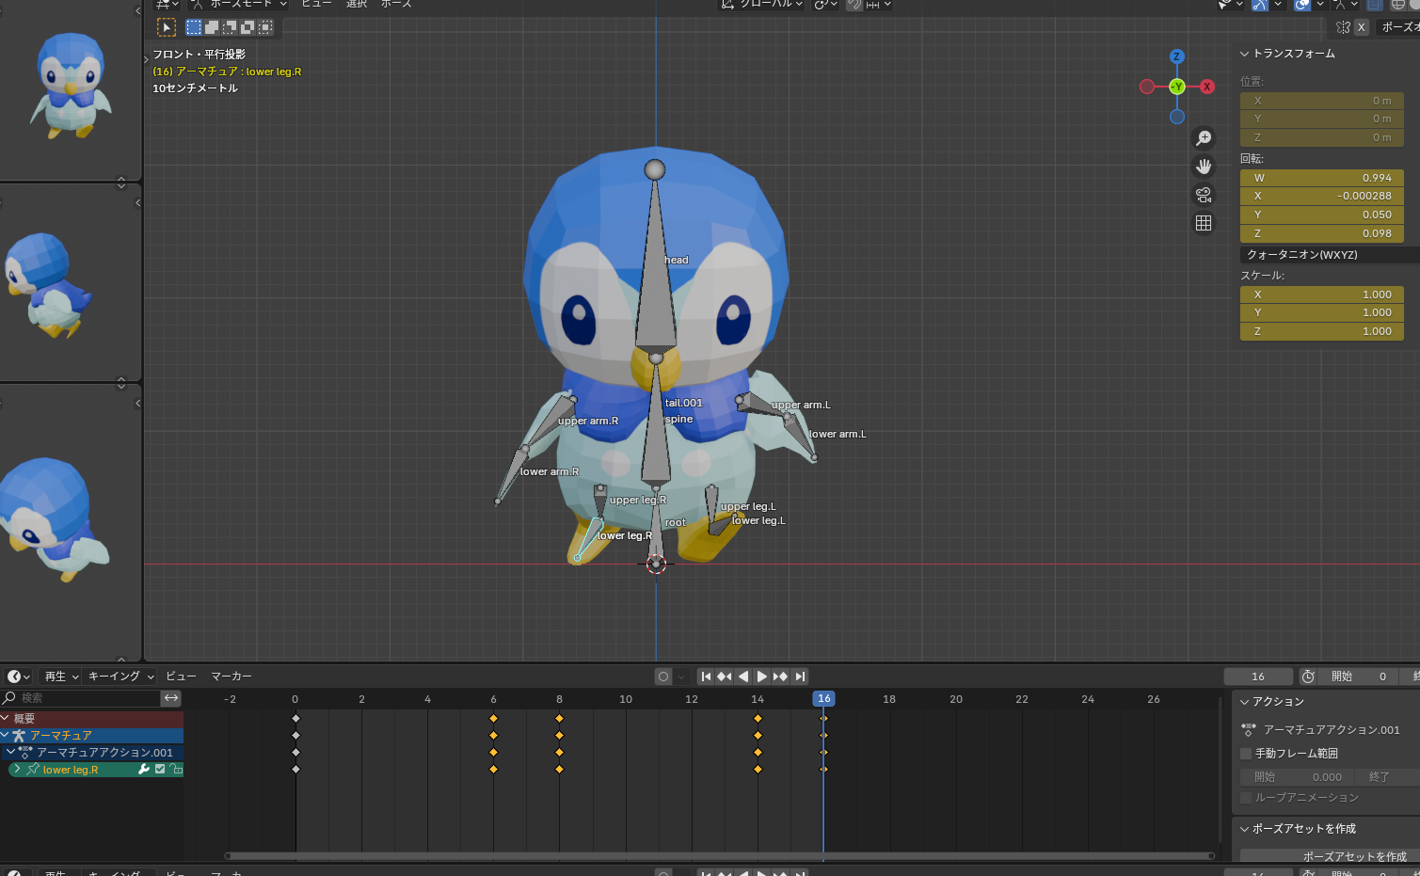1420x876 pixels.
Task: Click the select box tool icon
Action: [x=167, y=27]
